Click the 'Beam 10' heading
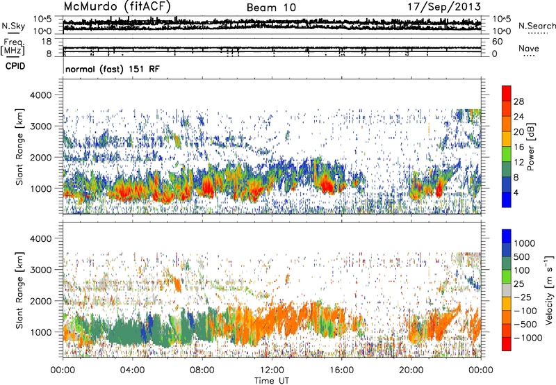Viewport: 556px width, 385px height. tap(271, 7)
